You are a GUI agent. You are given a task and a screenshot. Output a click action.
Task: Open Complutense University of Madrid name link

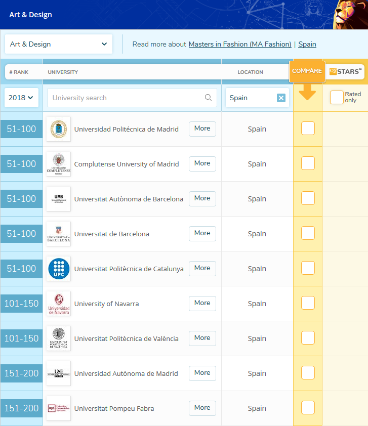(127, 164)
